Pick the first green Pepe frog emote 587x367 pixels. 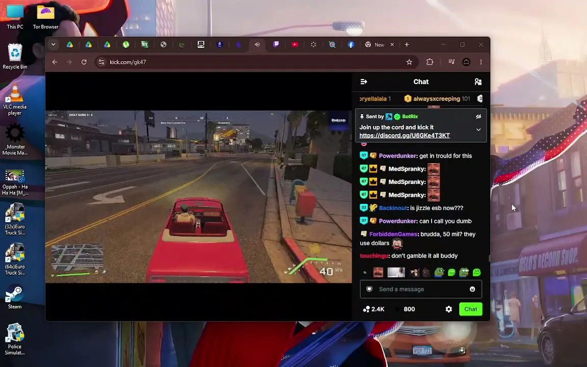[439, 272]
